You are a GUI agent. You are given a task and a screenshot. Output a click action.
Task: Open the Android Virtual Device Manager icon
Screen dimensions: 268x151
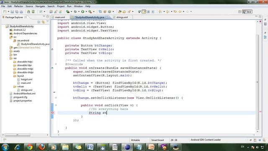pyautogui.click(x=33, y=12)
